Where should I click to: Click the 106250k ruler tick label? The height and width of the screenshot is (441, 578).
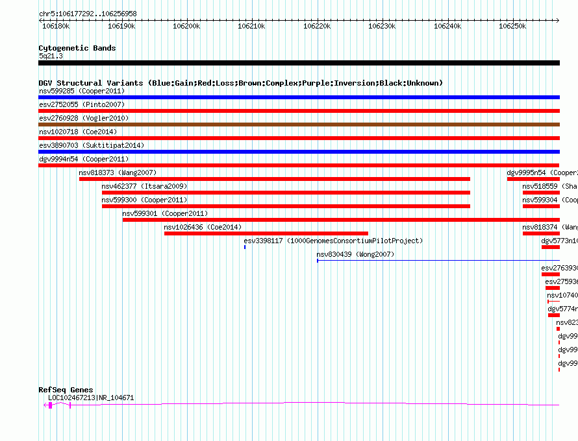pos(512,26)
